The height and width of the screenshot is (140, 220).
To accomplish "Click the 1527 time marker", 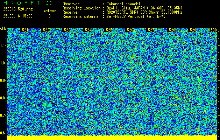I will pos(150,30).
